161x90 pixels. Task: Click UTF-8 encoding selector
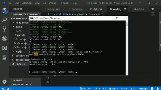click(x=124, y=88)
